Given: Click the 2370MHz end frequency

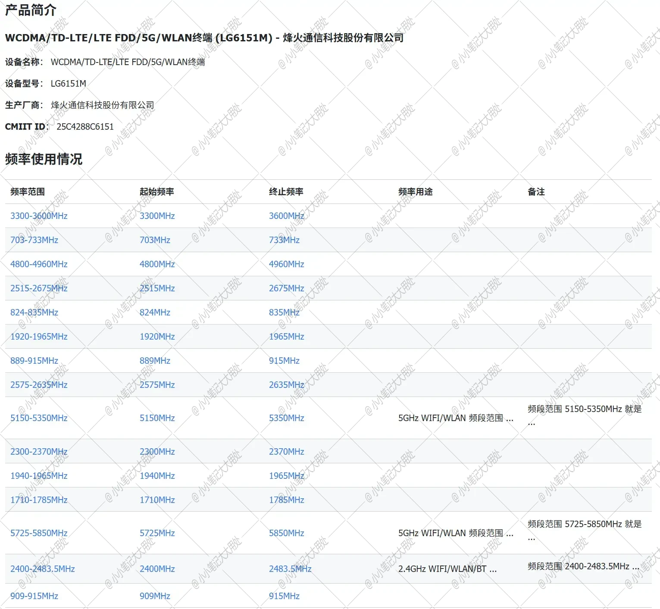Looking at the screenshot, I should pos(286,452).
